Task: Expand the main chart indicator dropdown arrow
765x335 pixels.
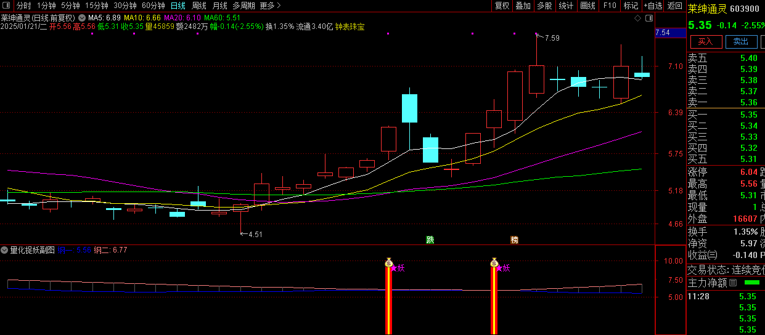Action: 82,18
